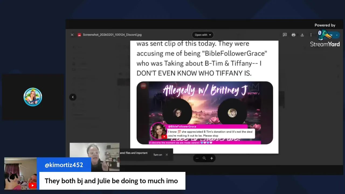
Task: Click the text 'DON'T EVEN KNOW WHO TIFFANY IS.'
Action: (x=194, y=73)
